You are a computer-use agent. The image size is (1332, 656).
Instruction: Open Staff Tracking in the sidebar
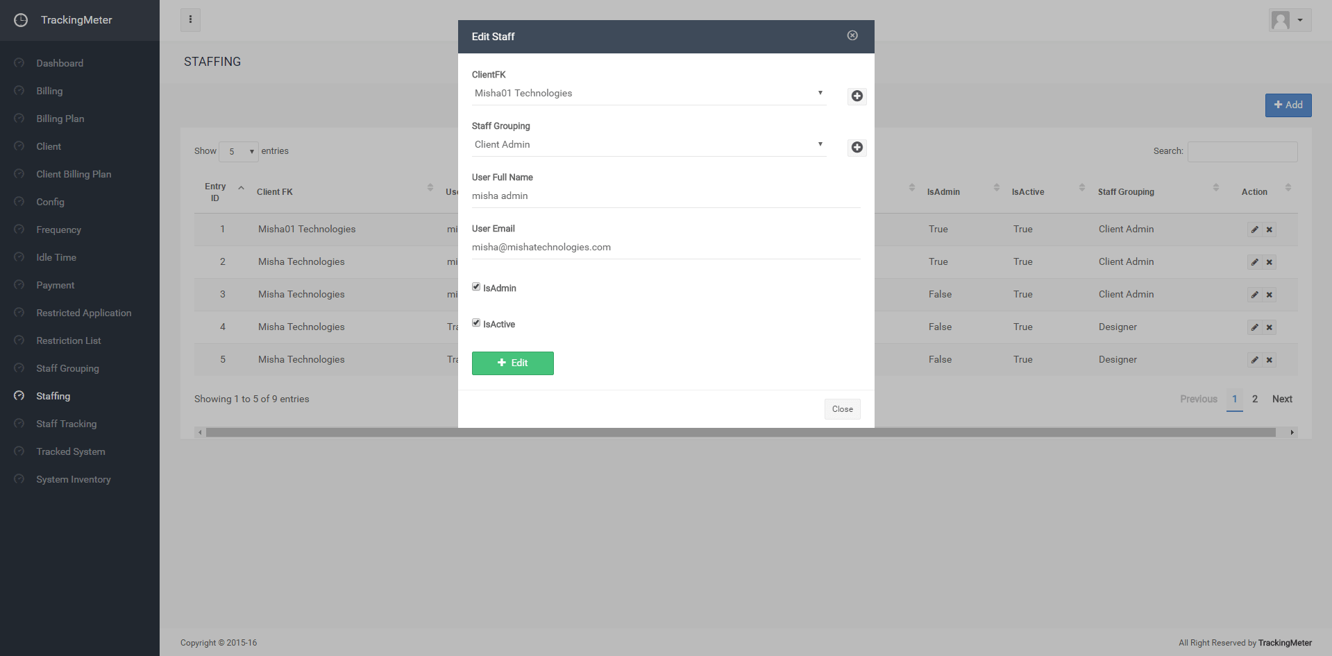66,424
